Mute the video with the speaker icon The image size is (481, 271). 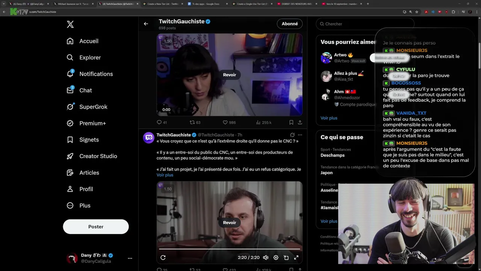266,257
